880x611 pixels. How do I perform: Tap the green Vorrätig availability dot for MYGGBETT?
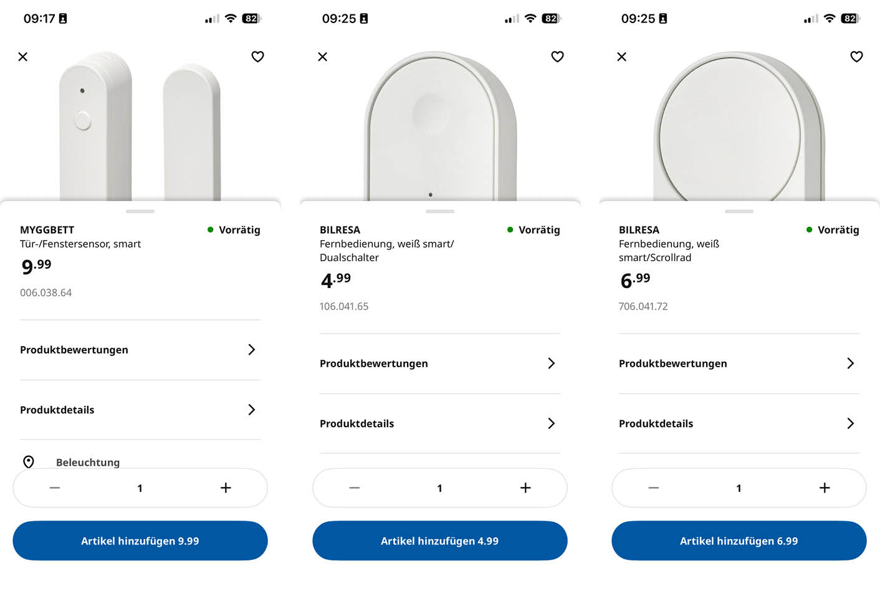coord(210,229)
